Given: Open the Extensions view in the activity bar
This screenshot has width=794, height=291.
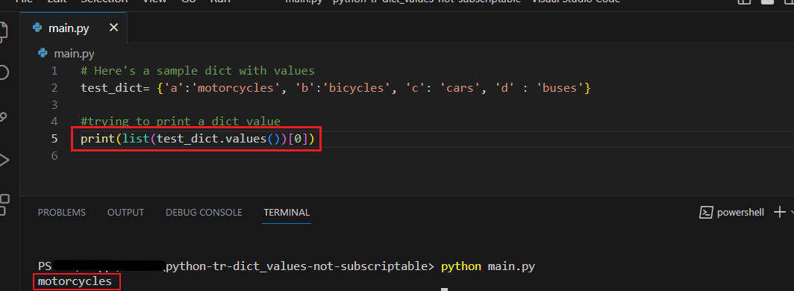Looking at the screenshot, I should 4,204.
